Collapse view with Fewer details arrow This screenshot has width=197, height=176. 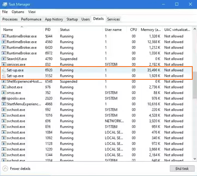click(x=5, y=169)
